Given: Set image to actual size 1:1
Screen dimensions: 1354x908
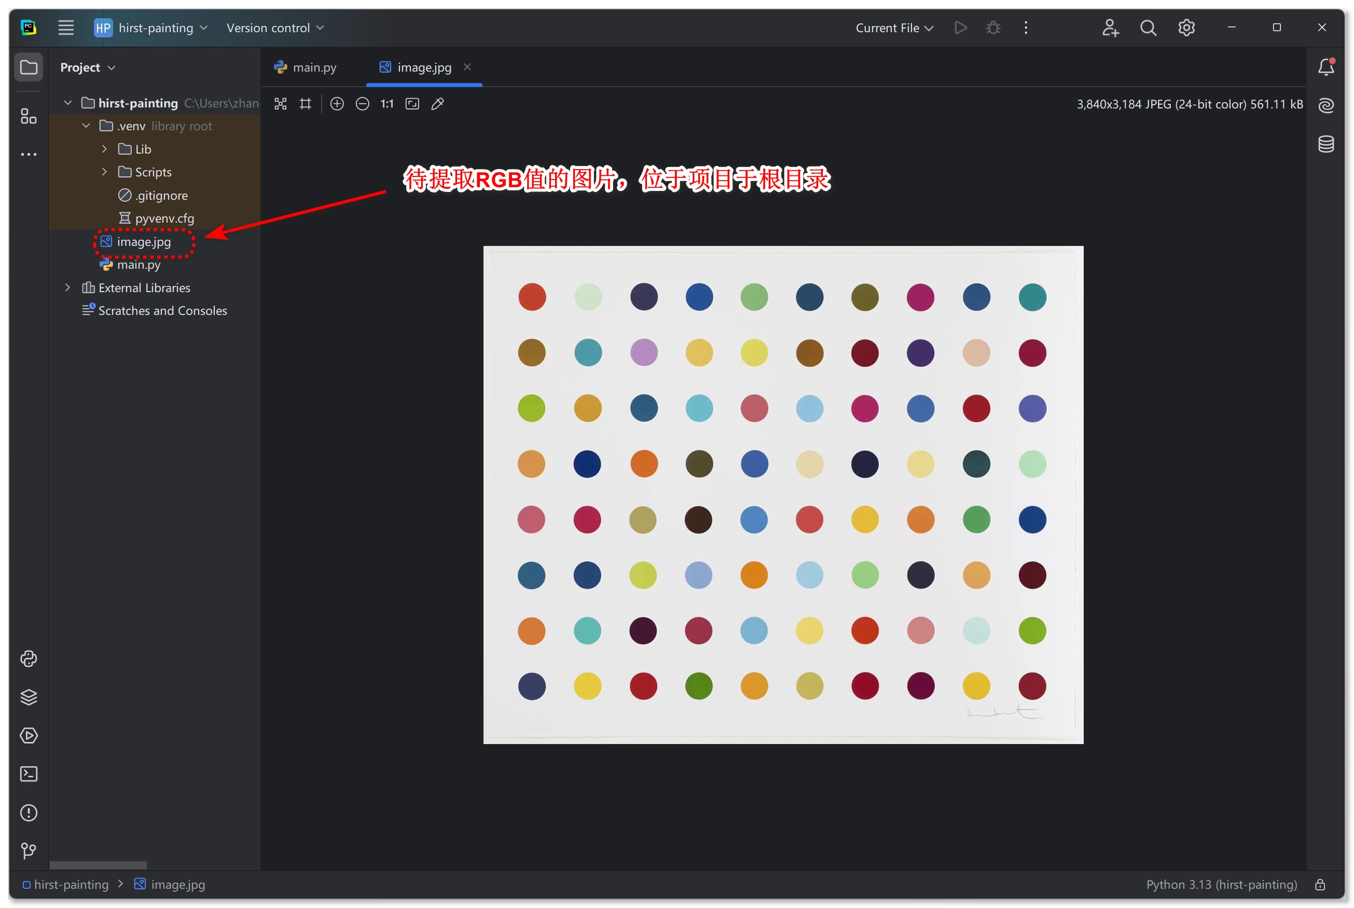Looking at the screenshot, I should 386,104.
